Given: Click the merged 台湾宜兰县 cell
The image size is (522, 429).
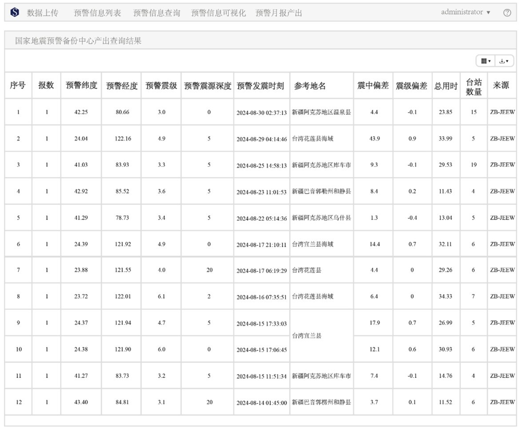Looking at the screenshot, I should click(307, 336).
